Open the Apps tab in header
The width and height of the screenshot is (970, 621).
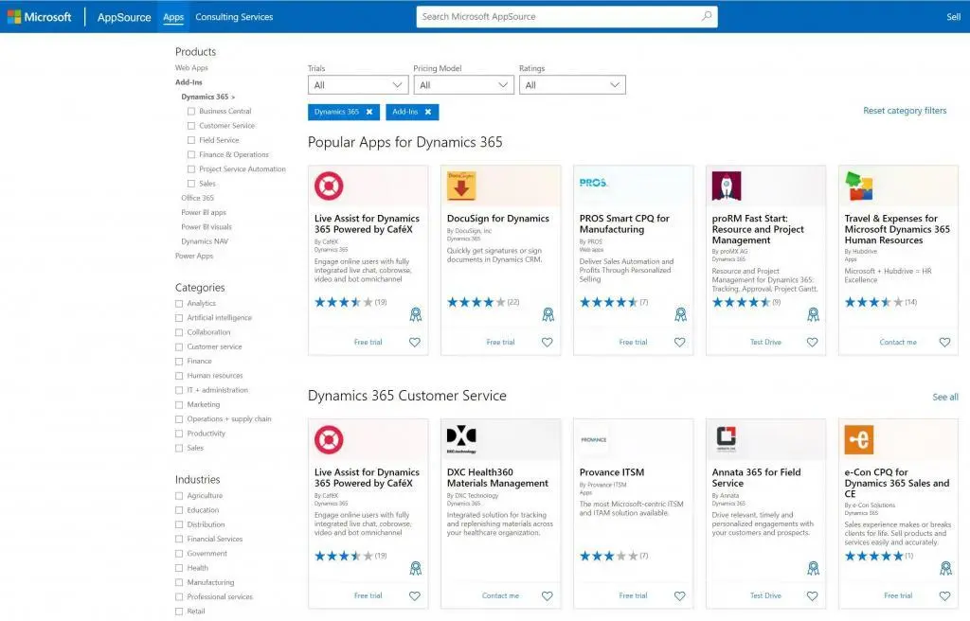[173, 17]
